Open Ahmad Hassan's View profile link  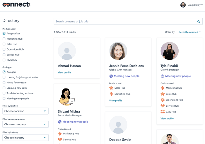[64, 73]
